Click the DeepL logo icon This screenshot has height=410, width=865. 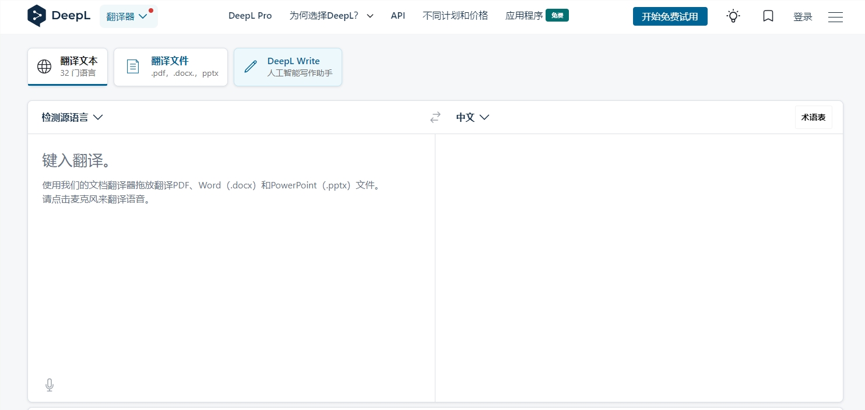[36, 16]
